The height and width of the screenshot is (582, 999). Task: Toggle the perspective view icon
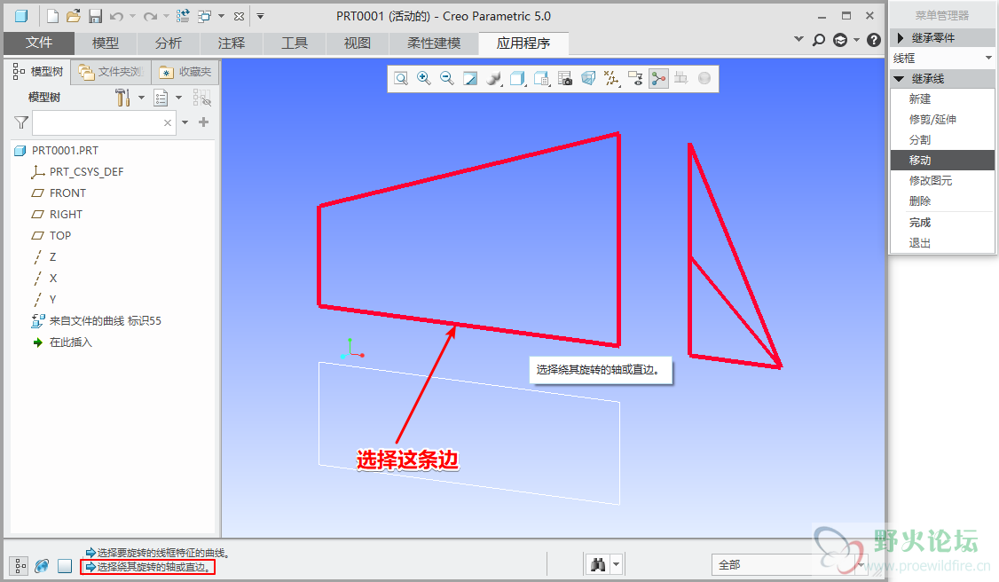coord(588,78)
